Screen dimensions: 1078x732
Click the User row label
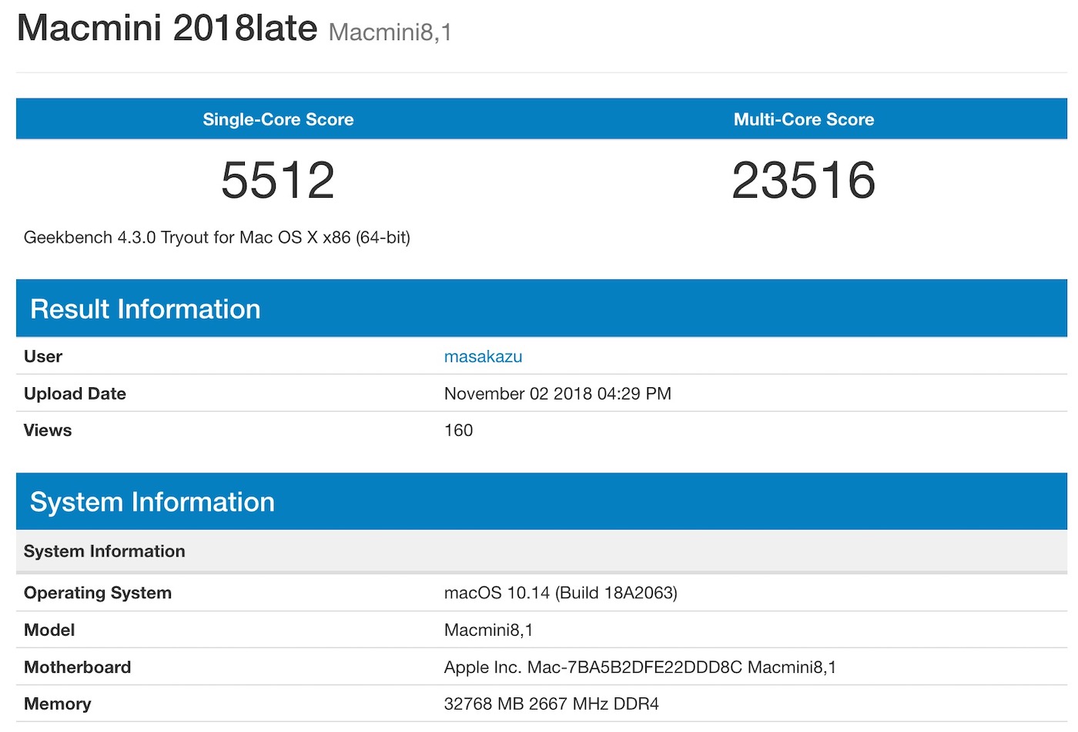[x=42, y=356]
